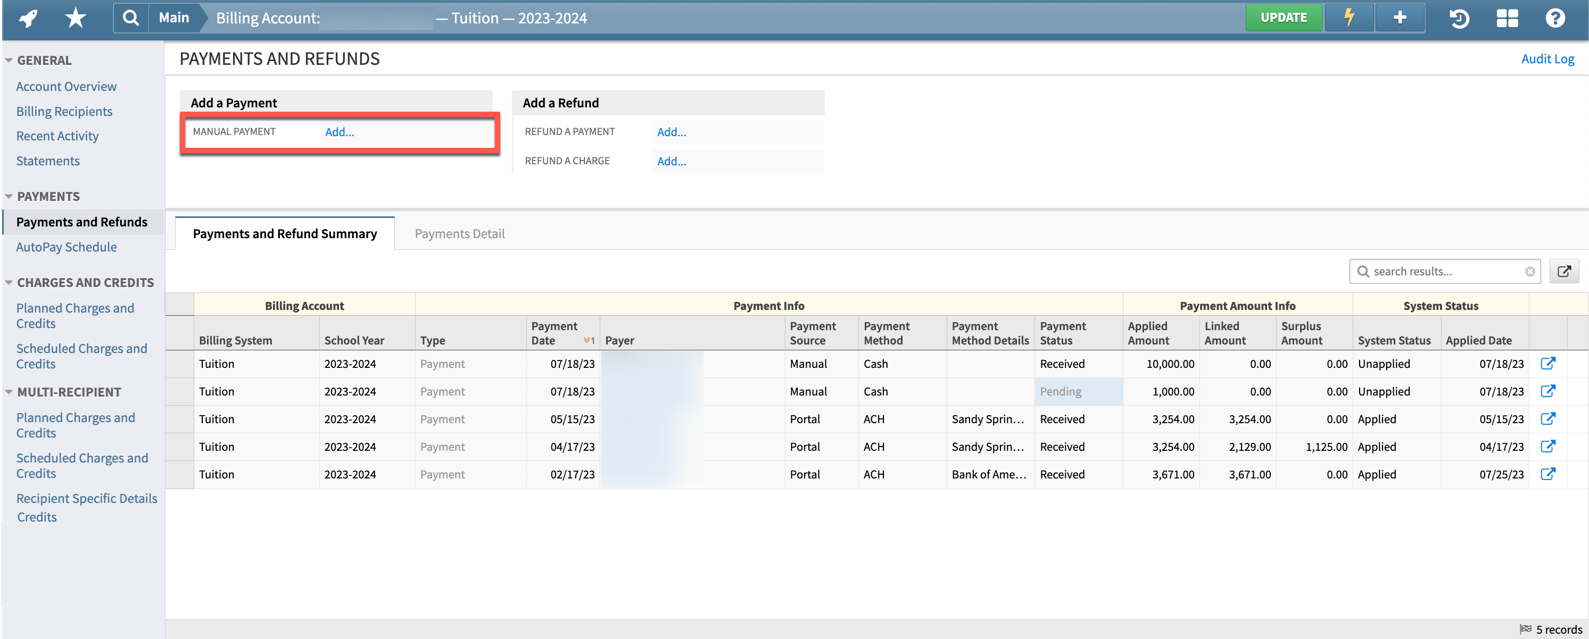Clear the search field with the x icon
Screen dimensions: 1589x639
[1530, 271]
